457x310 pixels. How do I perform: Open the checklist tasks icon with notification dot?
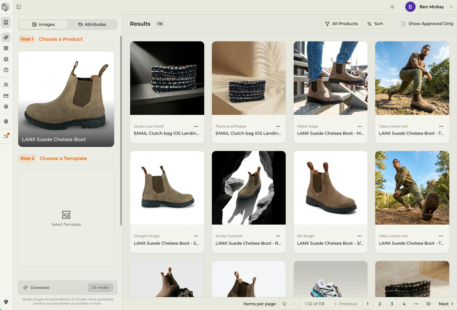6,136
